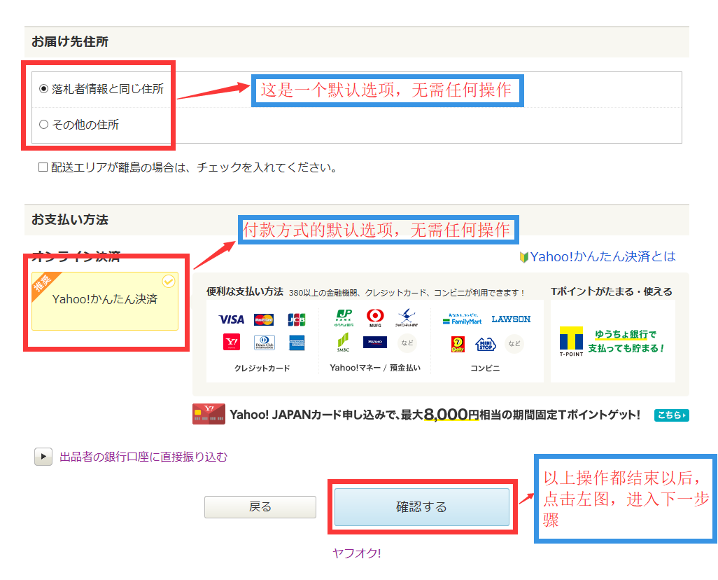
Task: Click the Mizuho bank logo
Action: (x=375, y=343)
